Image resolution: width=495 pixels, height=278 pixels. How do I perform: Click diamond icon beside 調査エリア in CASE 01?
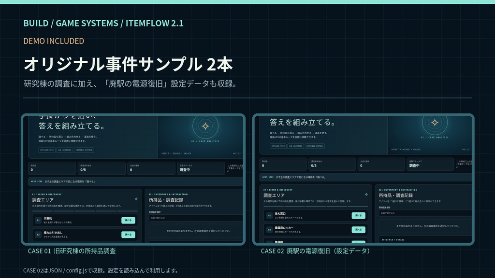(136, 199)
